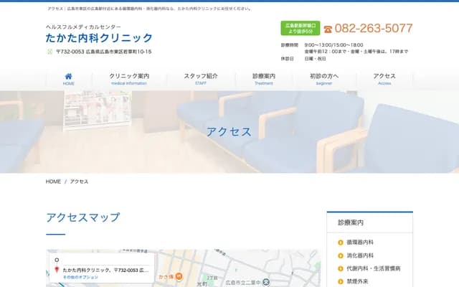The height and width of the screenshot is (287, 459).
Task: Open スタッフ紹介 menu item
Action: pos(201,79)
